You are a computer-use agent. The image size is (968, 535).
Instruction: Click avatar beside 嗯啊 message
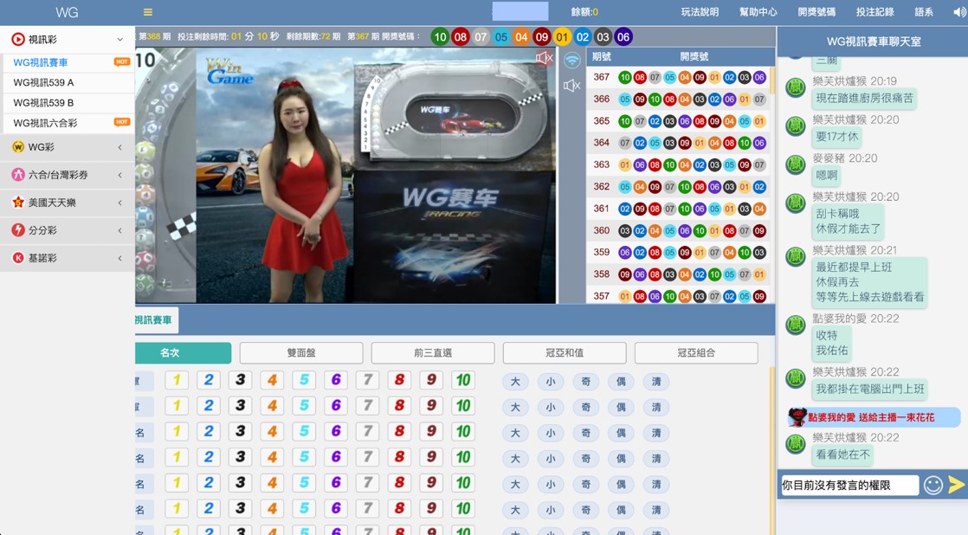795,164
